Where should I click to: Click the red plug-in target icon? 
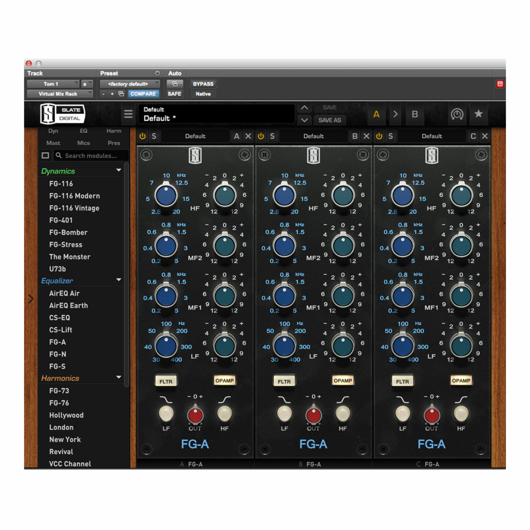point(500,84)
